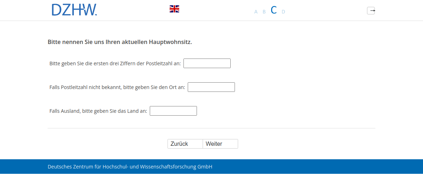Image resolution: width=423 pixels, height=177 pixels.
Task: Click the Postleitzahl question label text
Action: (115, 63)
